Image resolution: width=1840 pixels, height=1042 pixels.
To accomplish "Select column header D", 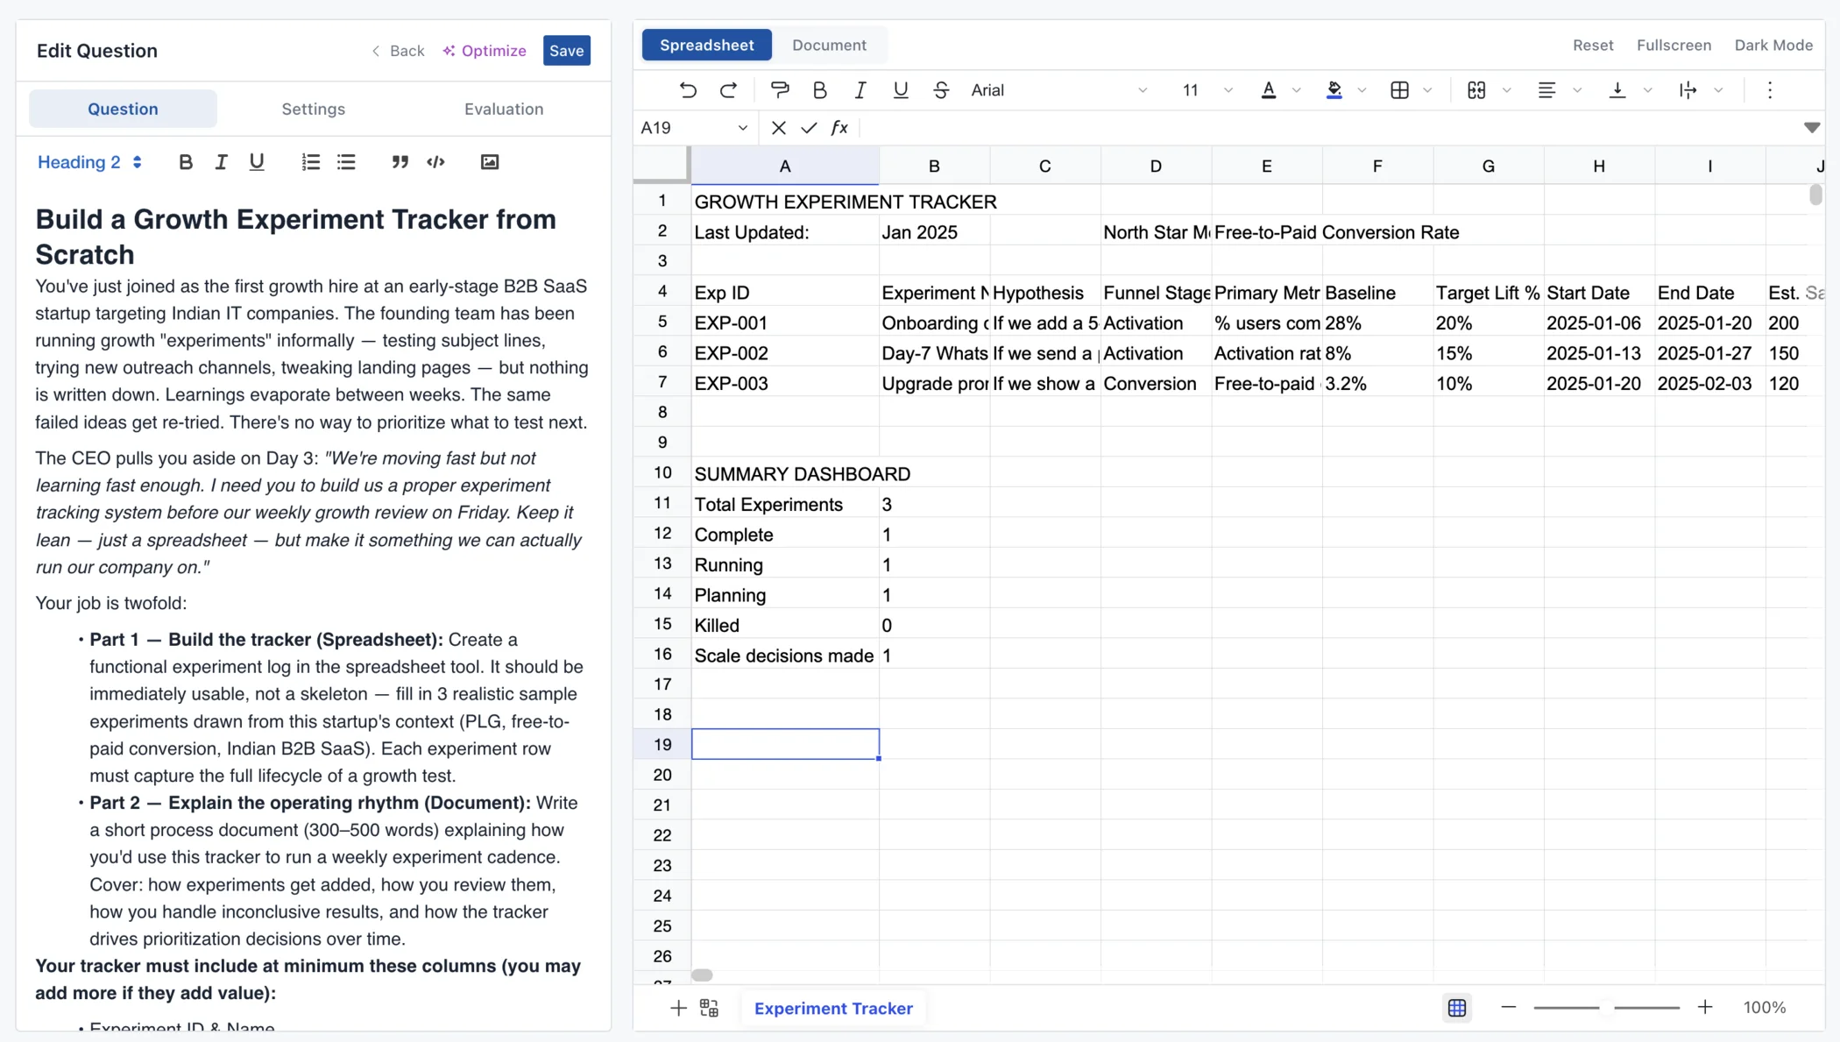I will 1156,166.
